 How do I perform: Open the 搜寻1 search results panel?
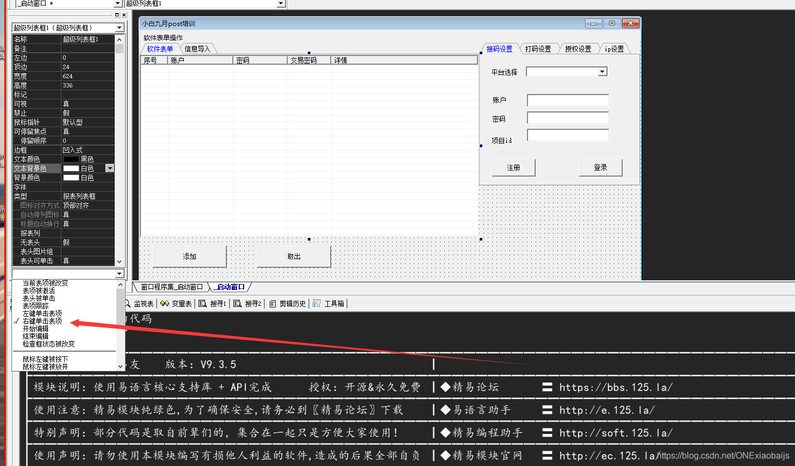tap(213, 304)
